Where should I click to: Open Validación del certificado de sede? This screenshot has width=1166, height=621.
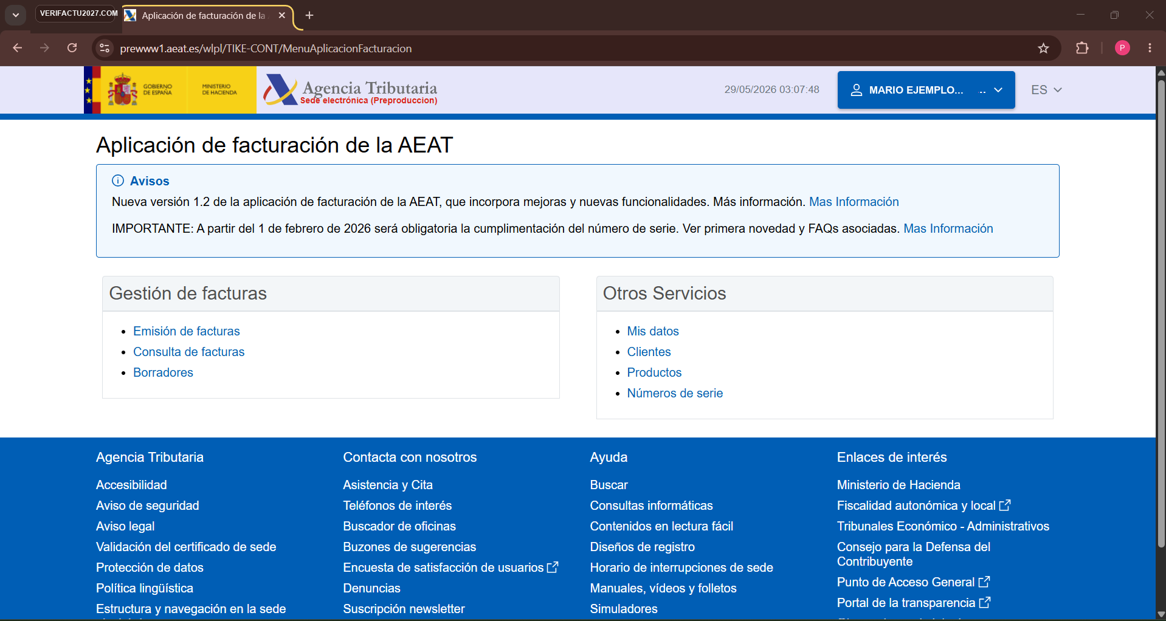click(186, 547)
